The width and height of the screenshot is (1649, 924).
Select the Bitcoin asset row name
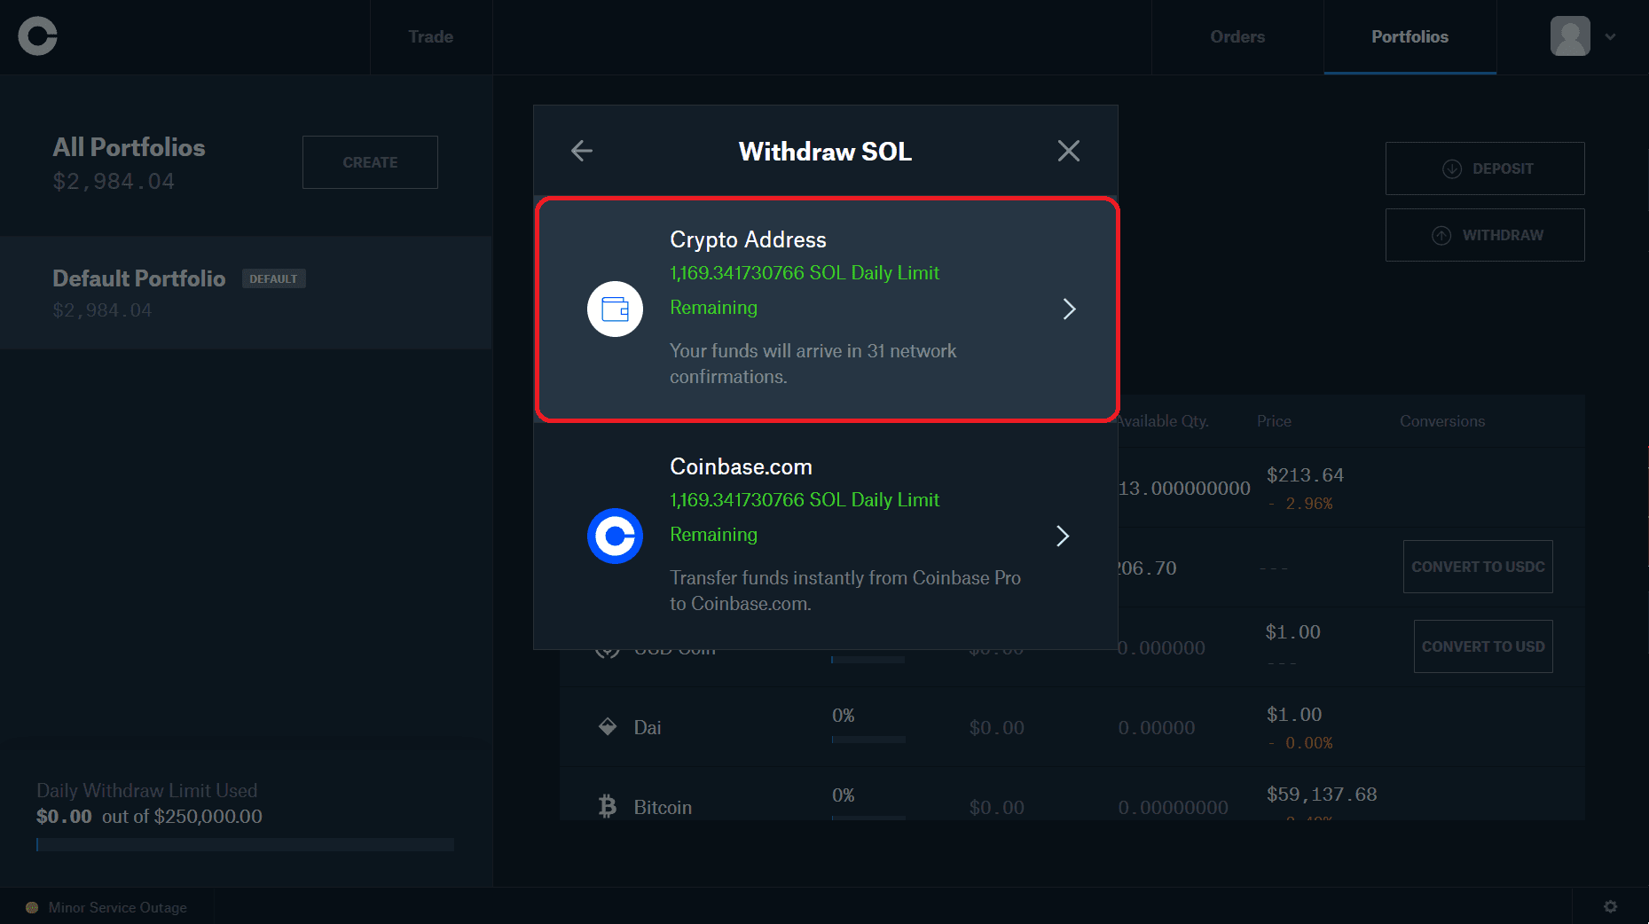[x=663, y=807]
